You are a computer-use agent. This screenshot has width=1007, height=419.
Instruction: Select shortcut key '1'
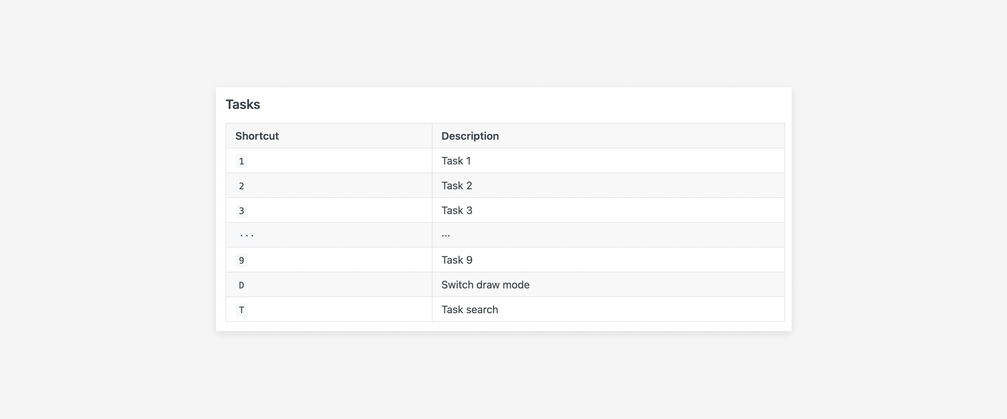pyautogui.click(x=241, y=161)
